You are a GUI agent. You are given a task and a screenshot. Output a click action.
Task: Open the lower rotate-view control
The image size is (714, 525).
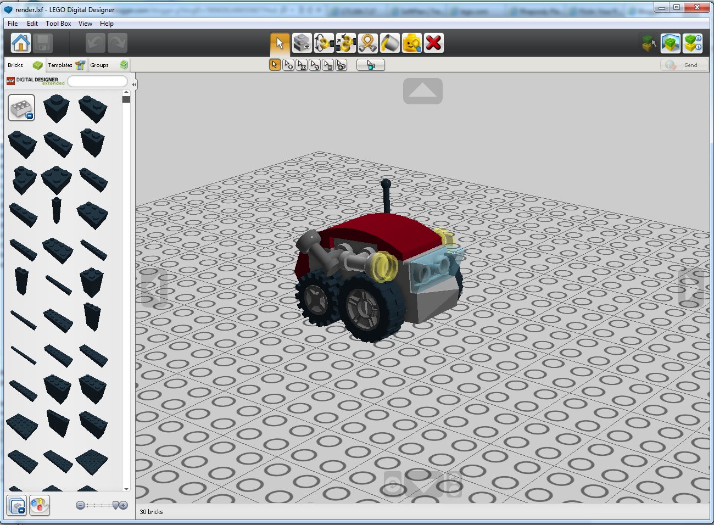[423, 485]
